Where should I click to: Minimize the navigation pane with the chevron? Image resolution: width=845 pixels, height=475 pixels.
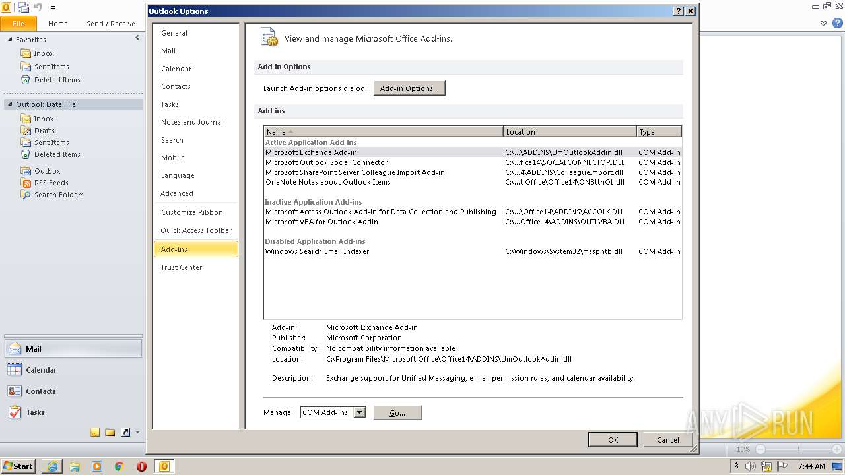137,38
